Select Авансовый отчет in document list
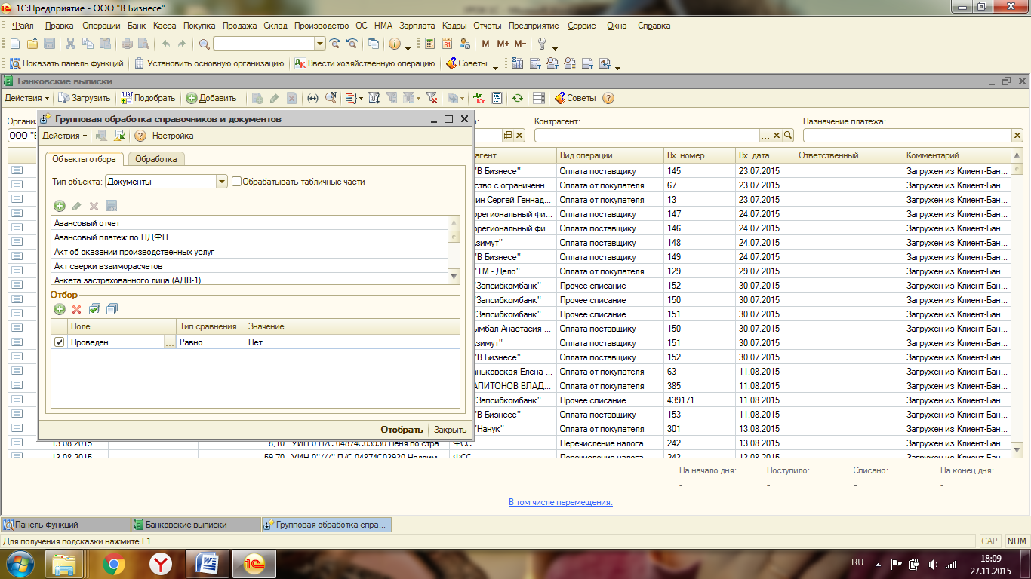Viewport: 1031px width, 579px height. tap(250, 223)
